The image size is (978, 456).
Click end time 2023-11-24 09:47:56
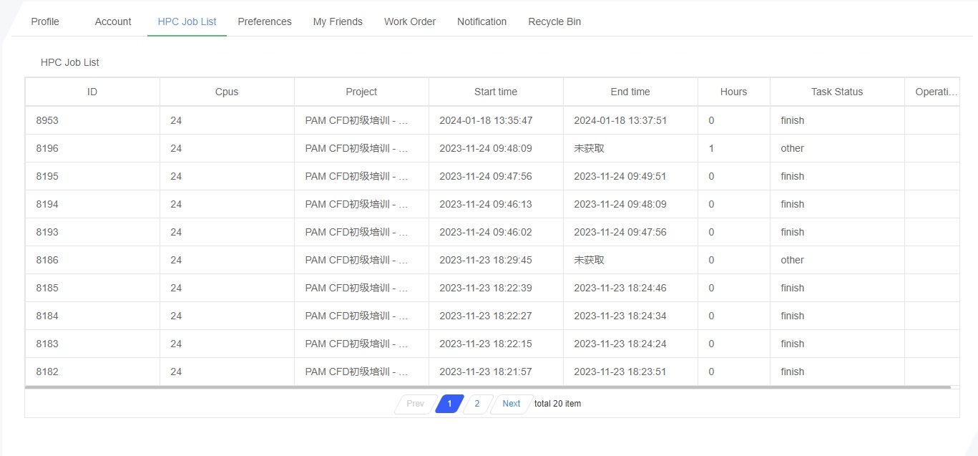point(620,232)
